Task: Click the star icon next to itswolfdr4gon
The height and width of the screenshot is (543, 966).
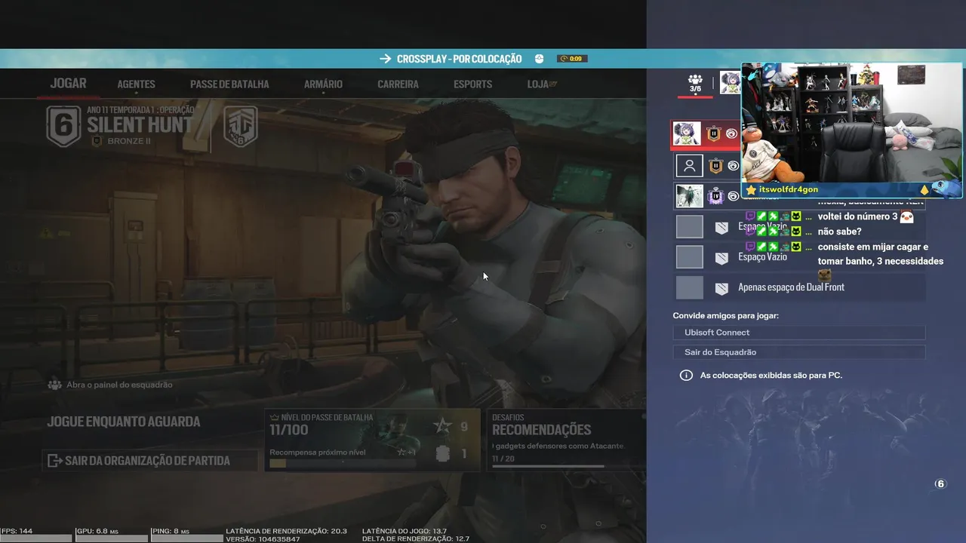Action: coord(751,190)
